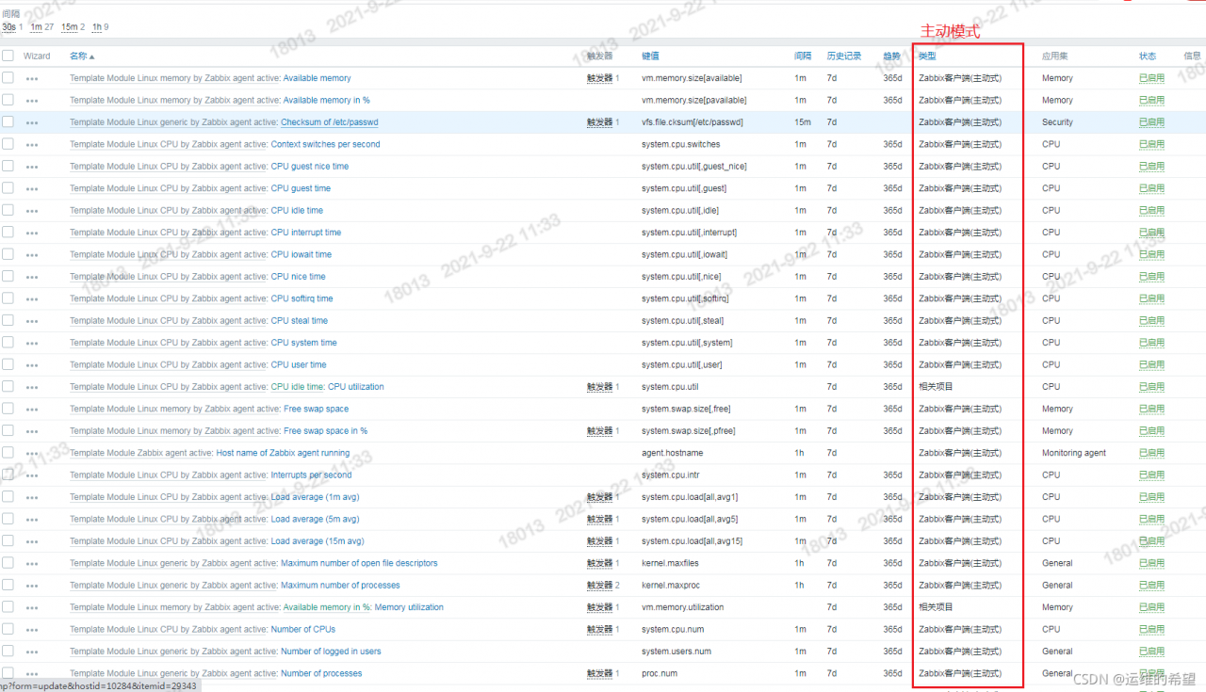Screen dimensions: 1206x692
Task: Open wizard dots for CPU softirq time row
Action: click(x=32, y=299)
